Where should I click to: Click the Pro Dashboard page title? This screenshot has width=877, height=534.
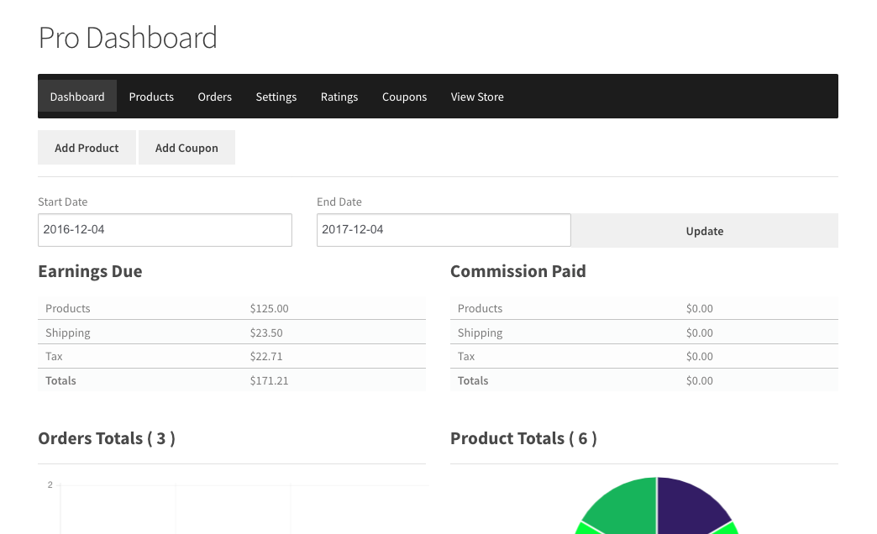pyautogui.click(x=128, y=38)
